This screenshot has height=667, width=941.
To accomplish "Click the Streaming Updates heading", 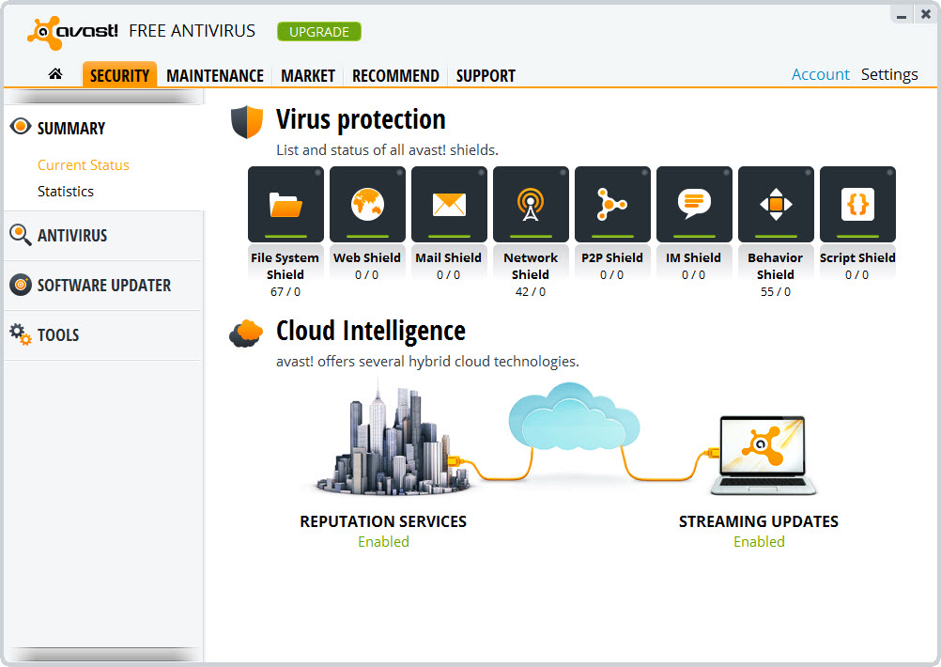I will point(759,521).
